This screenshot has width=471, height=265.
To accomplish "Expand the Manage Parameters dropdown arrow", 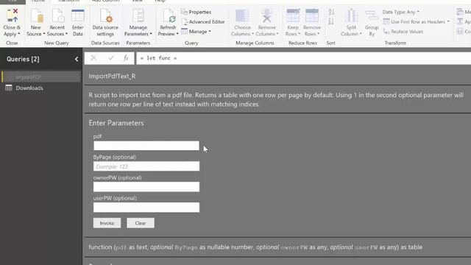I will click(151, 34).
